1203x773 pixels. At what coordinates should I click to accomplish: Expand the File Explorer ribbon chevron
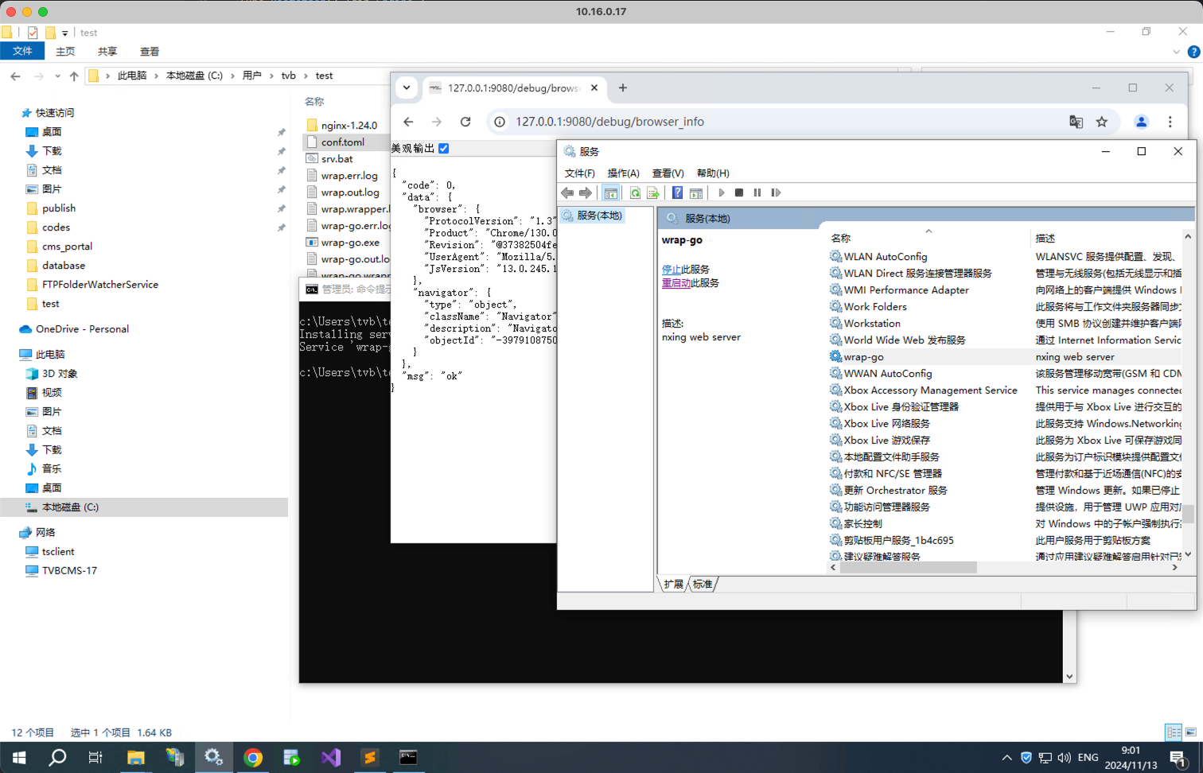(x=1176, y=52)
